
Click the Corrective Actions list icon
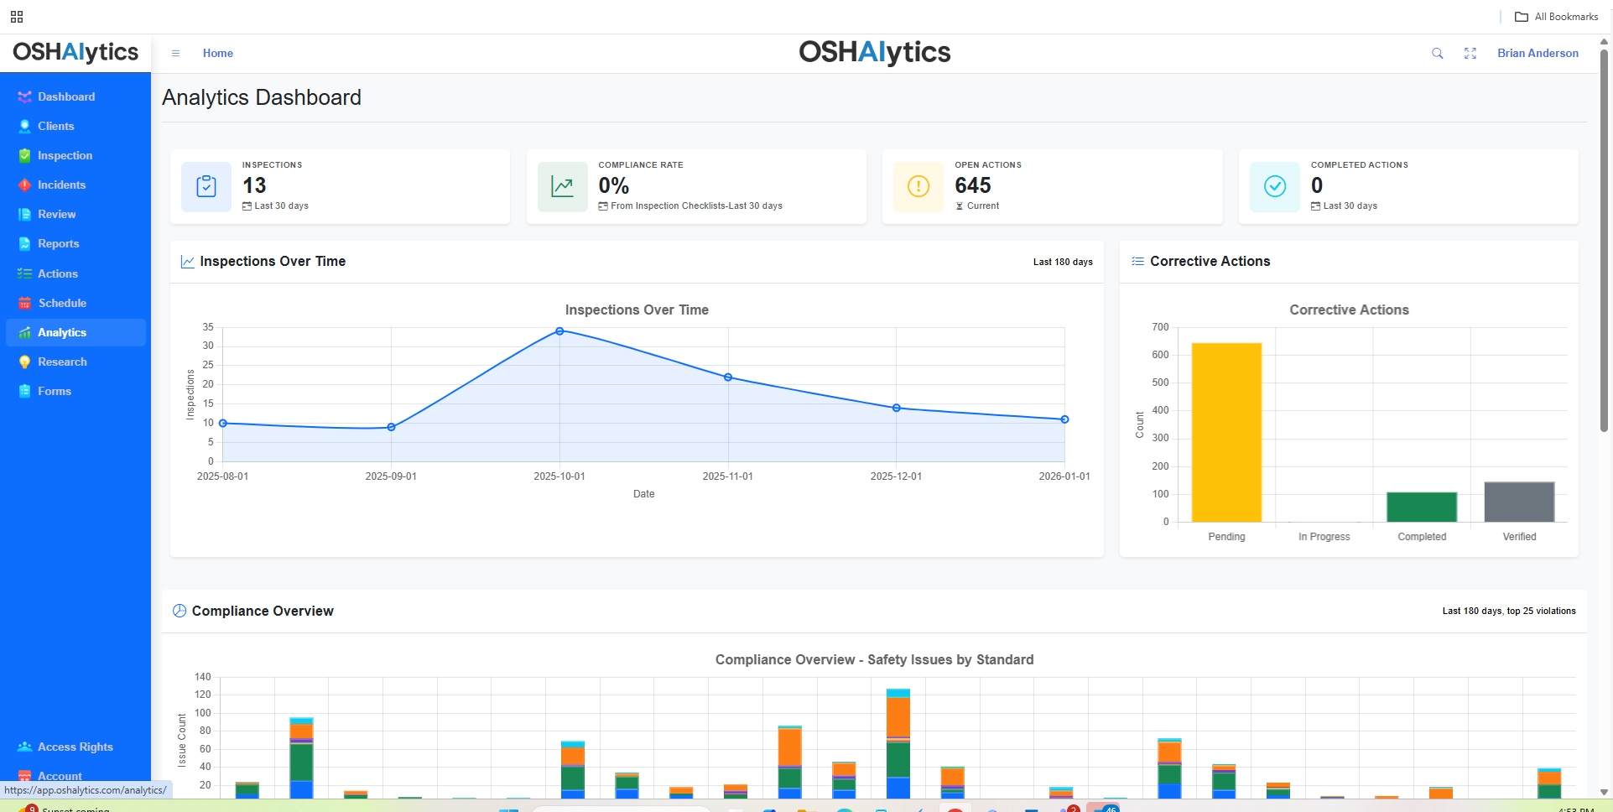pyautogui.click(x=1138, y=262)
